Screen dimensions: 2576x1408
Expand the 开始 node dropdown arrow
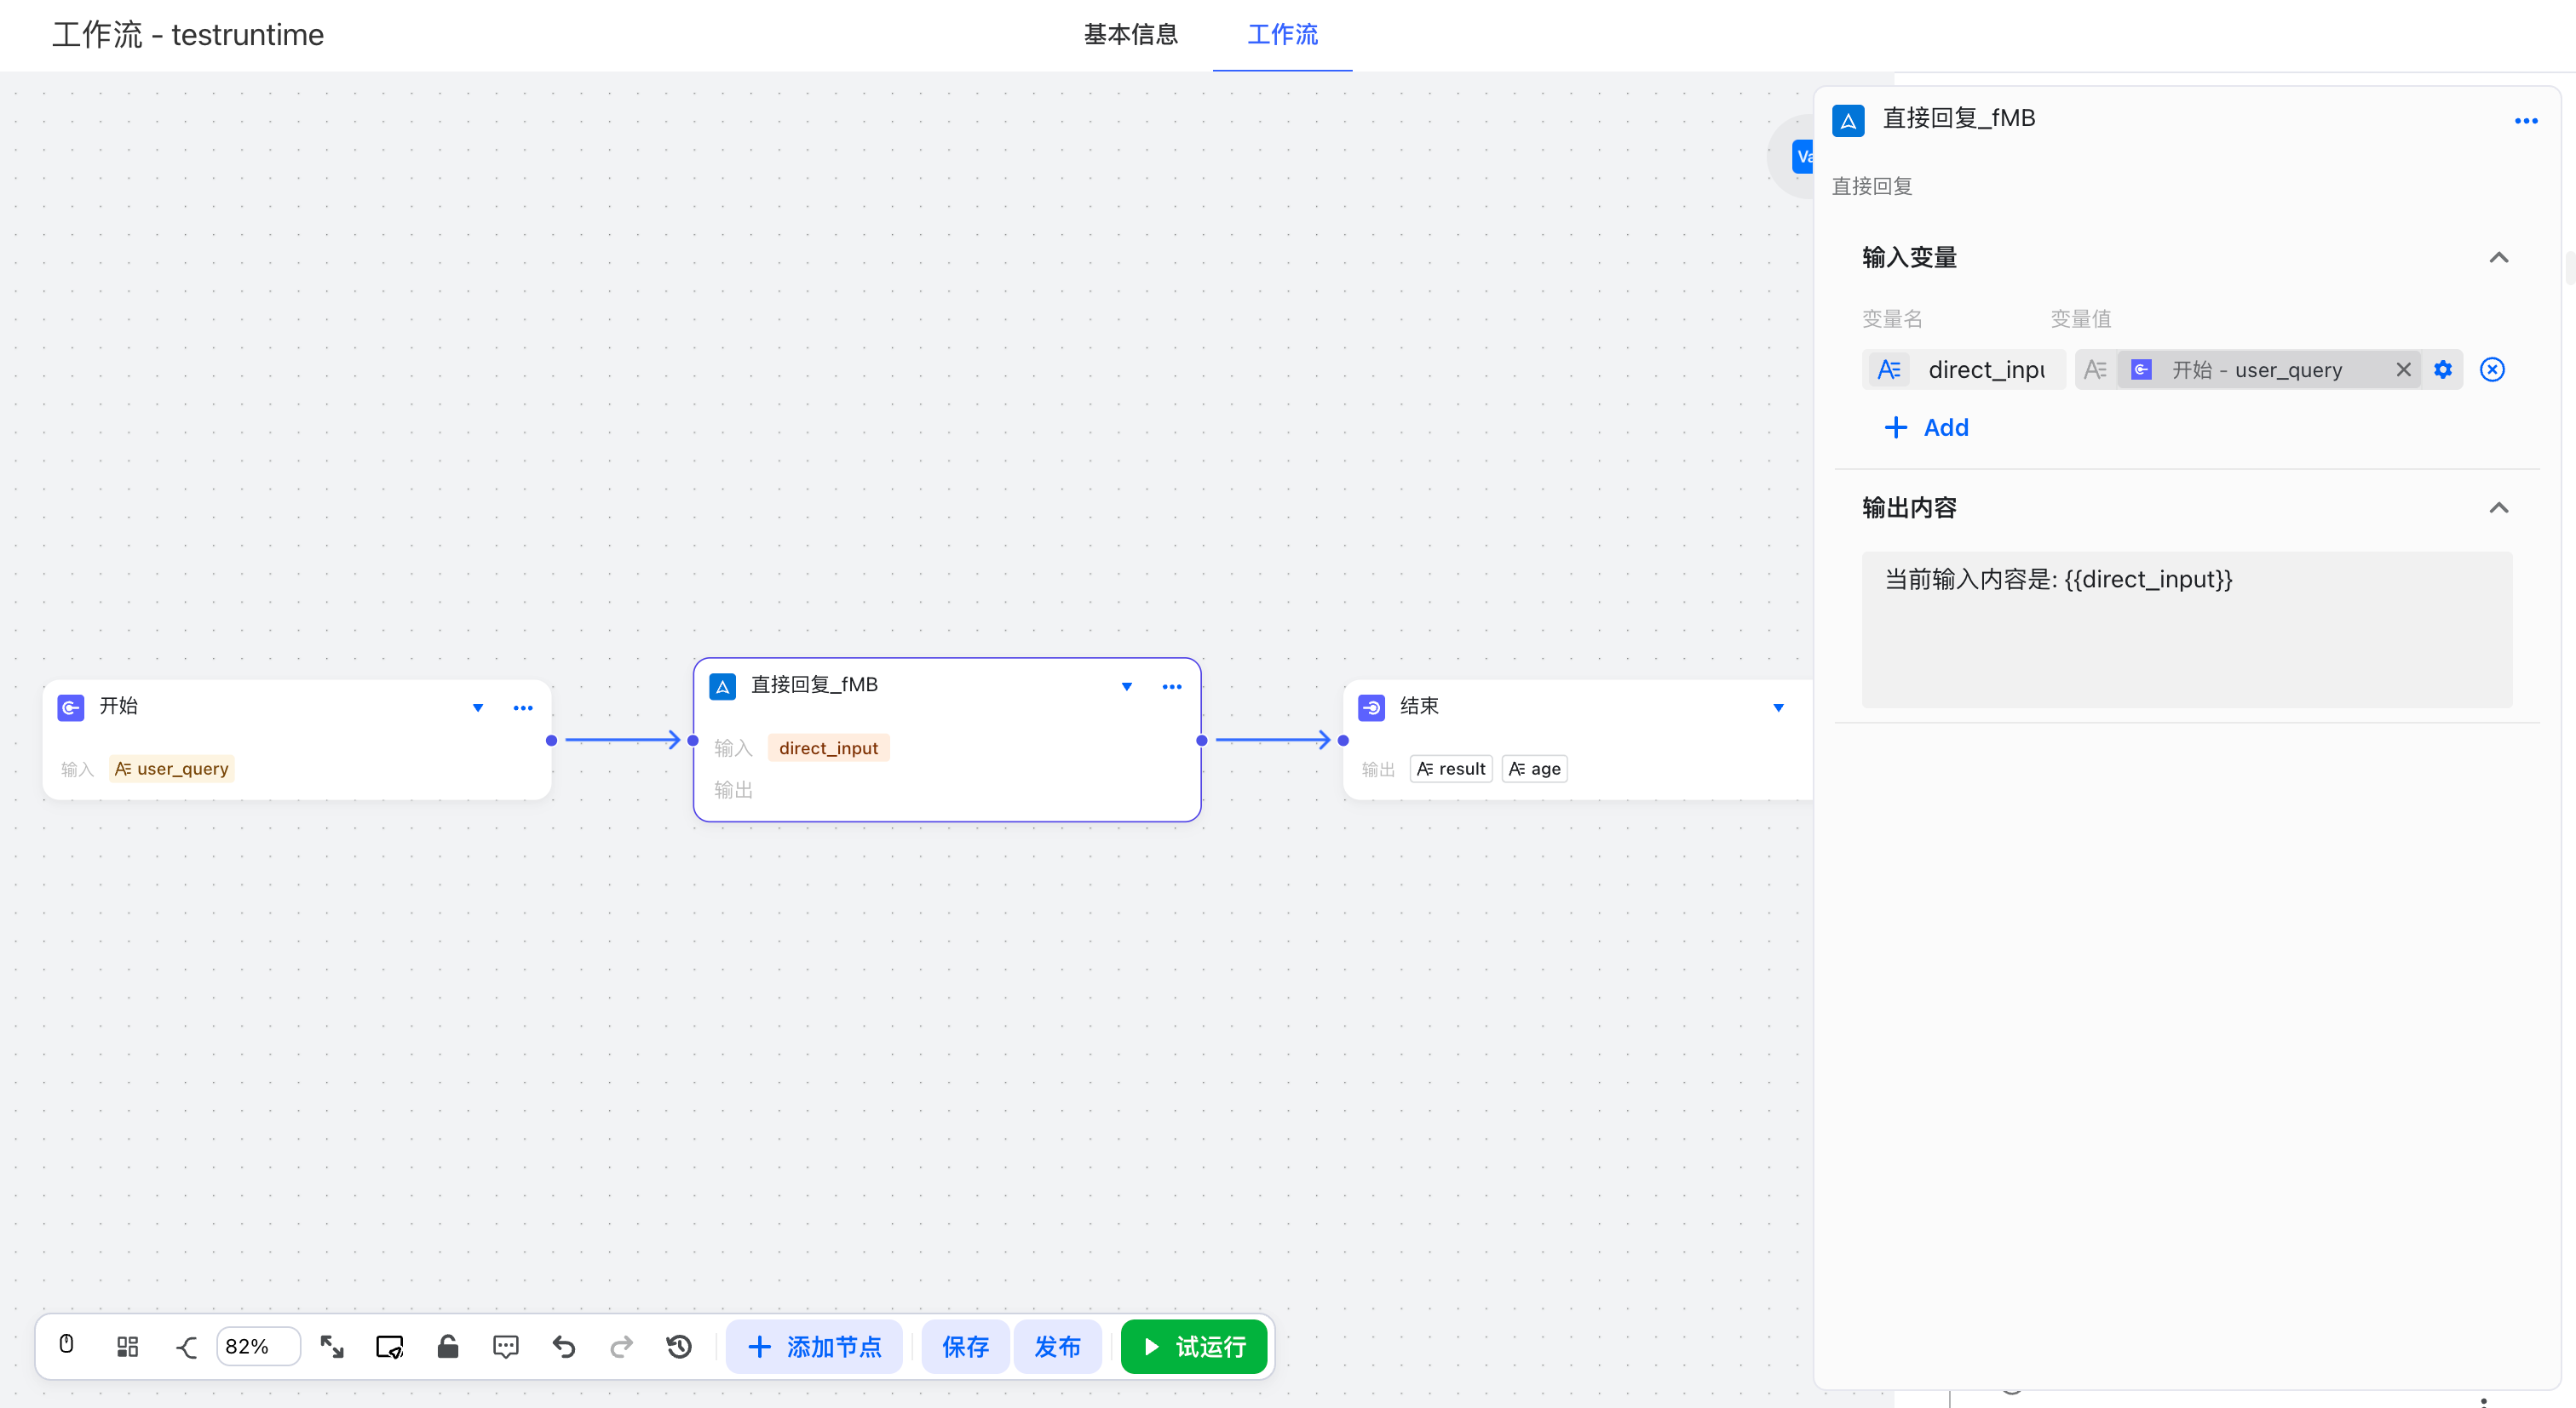(478, 707)
